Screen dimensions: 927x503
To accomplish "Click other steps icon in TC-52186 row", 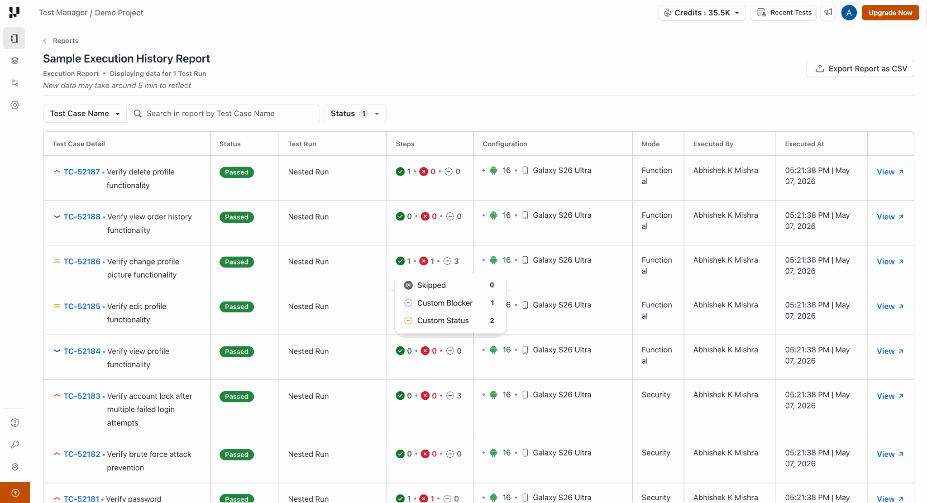I will click(447, 261).
